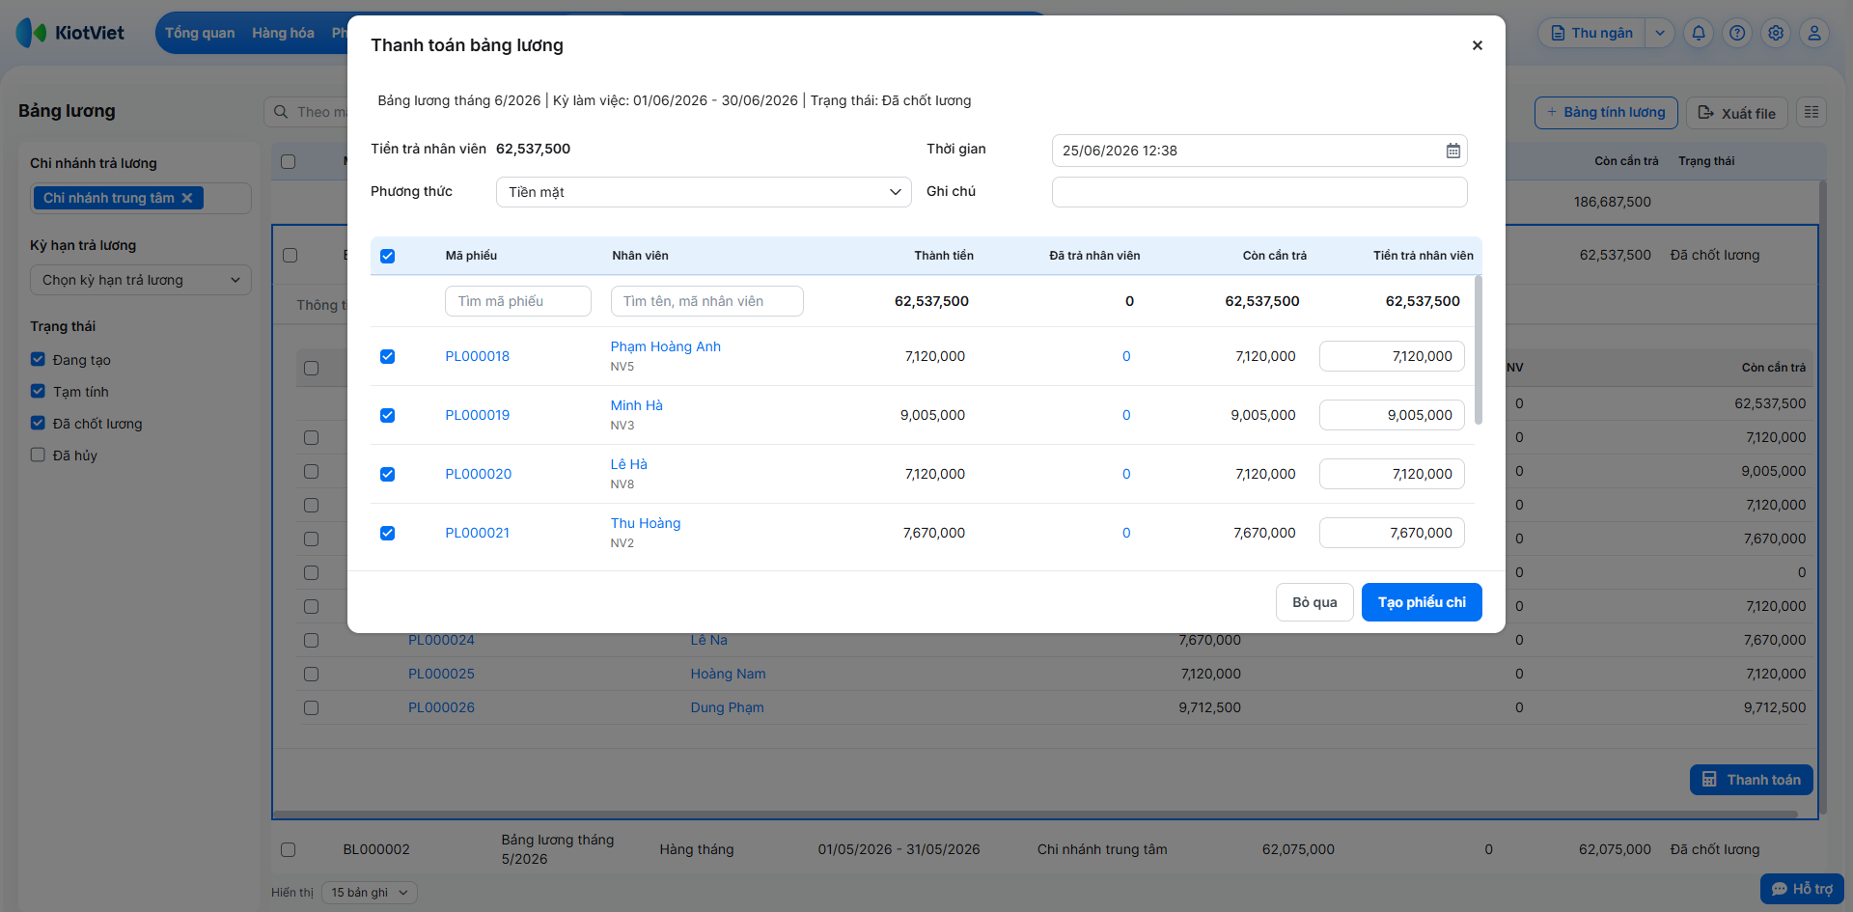Click the column layout icon in toolbar
This screenshot has height=912, width=1853.
click(x=1812, y=113)
